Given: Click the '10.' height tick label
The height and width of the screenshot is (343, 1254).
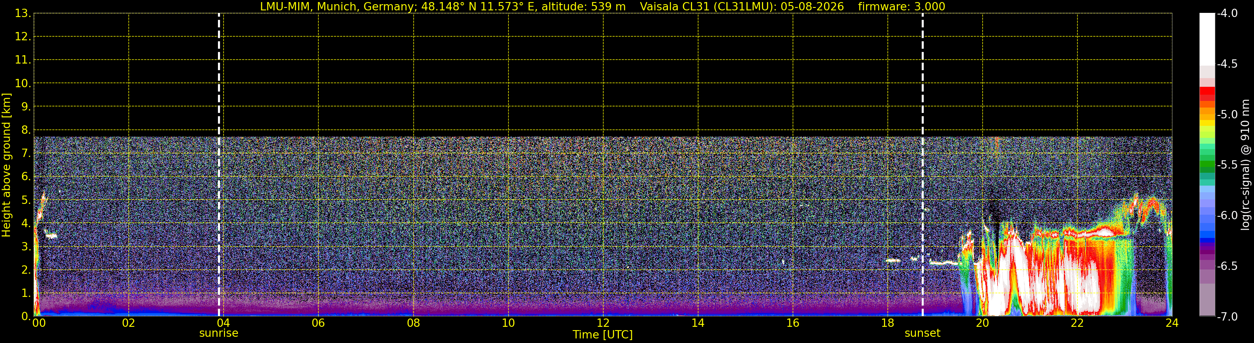Looking at the screenshot, I should point(23,83).
